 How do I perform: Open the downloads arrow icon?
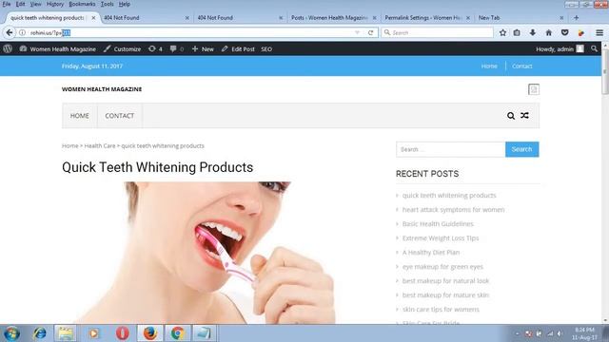click(x=533, y=32)
